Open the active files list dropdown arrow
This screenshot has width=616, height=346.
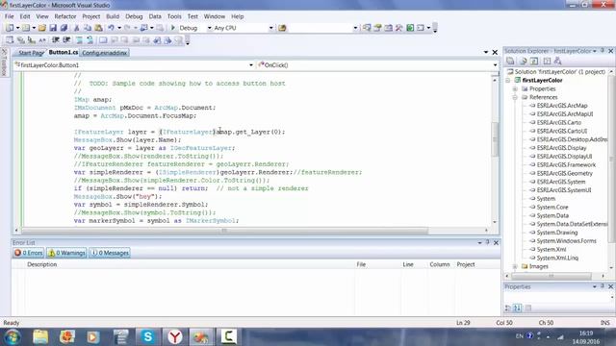tap(486, 52)
